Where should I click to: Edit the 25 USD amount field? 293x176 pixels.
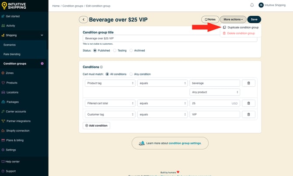pos(215,103)
